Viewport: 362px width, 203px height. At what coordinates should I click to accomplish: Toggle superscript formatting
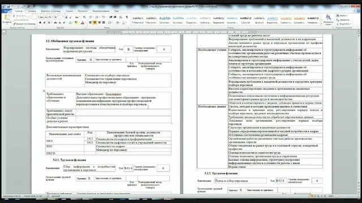[x=64, y=23]
